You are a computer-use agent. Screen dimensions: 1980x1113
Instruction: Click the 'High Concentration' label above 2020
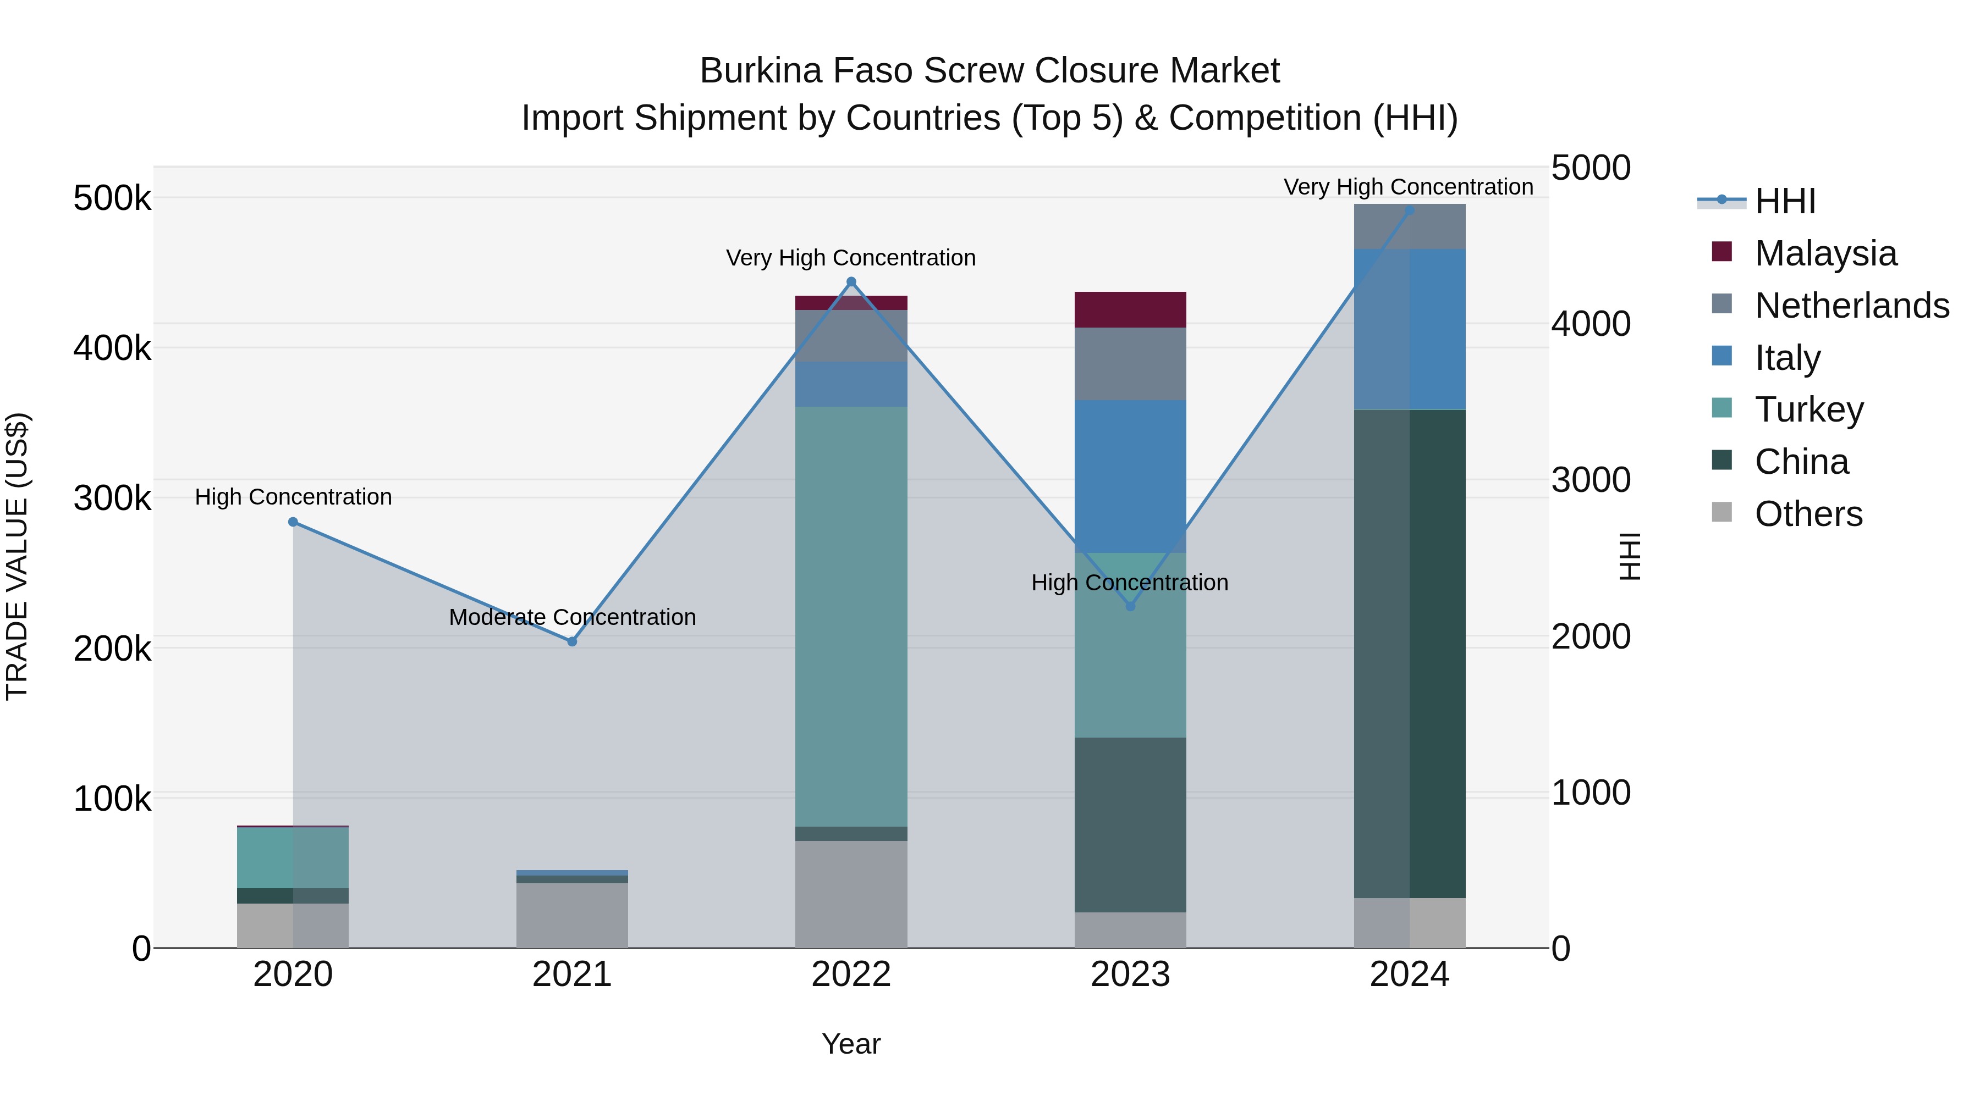pyautogui.click(x=294, y=497)
